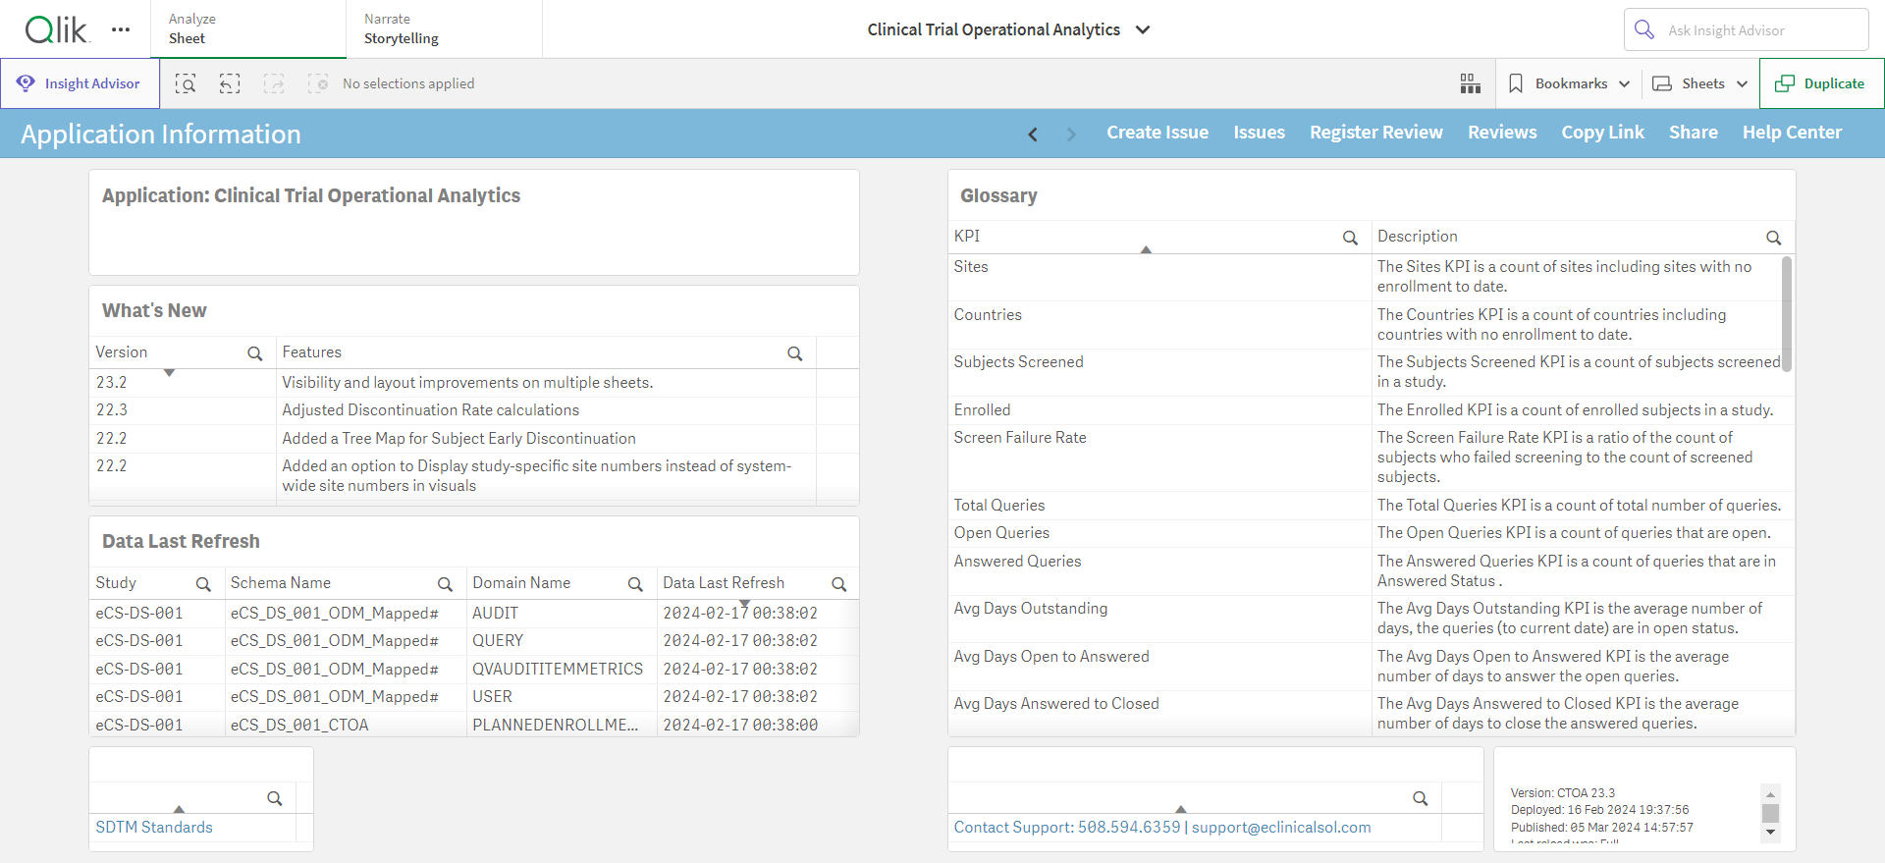Search the Glossary KPI column
This screenshot has height=863, width=1885.
1350,238
